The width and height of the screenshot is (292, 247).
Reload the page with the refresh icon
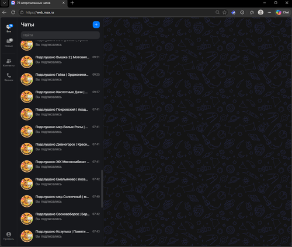tap(13, 12)
